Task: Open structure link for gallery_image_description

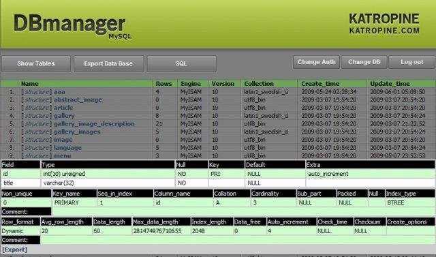Action: click(x=37, y=124)
